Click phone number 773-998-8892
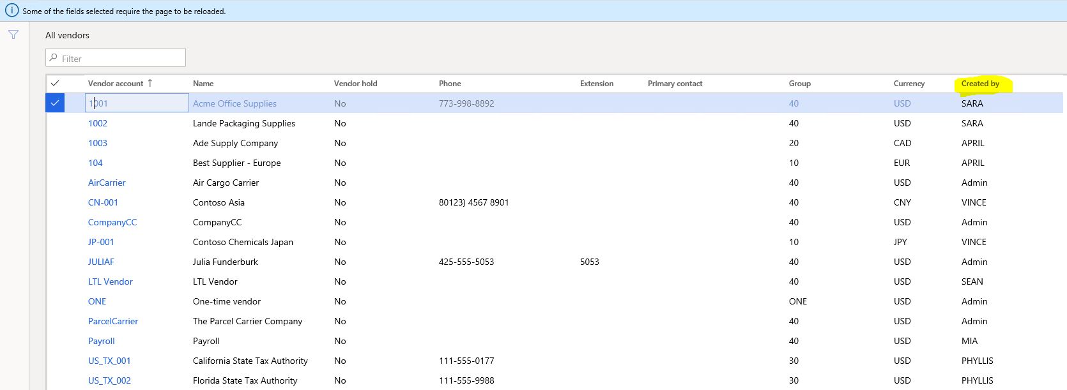Viewport: 1067px width, 390px height. coord(466,103)
